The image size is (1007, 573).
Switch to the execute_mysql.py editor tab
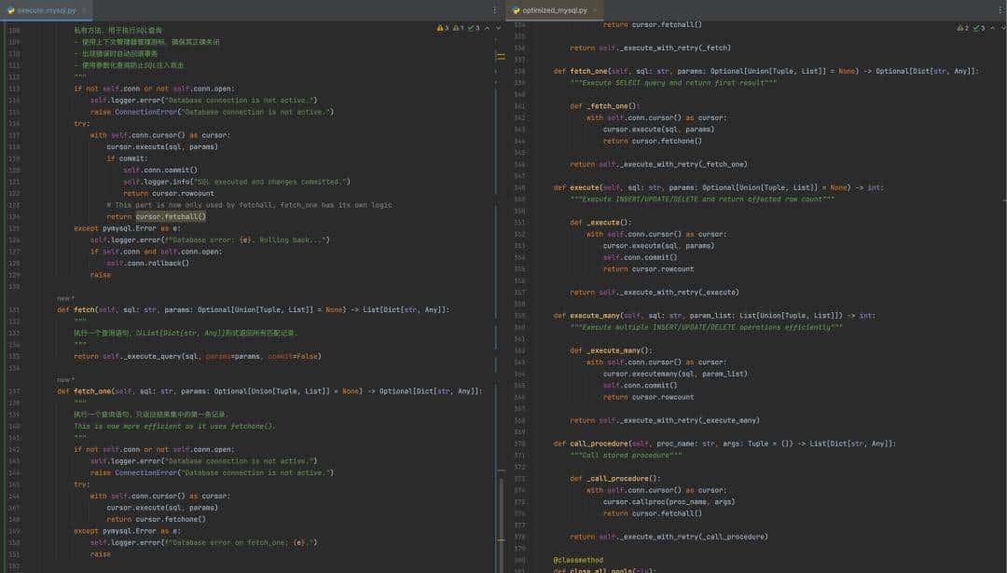click(45, 10)
